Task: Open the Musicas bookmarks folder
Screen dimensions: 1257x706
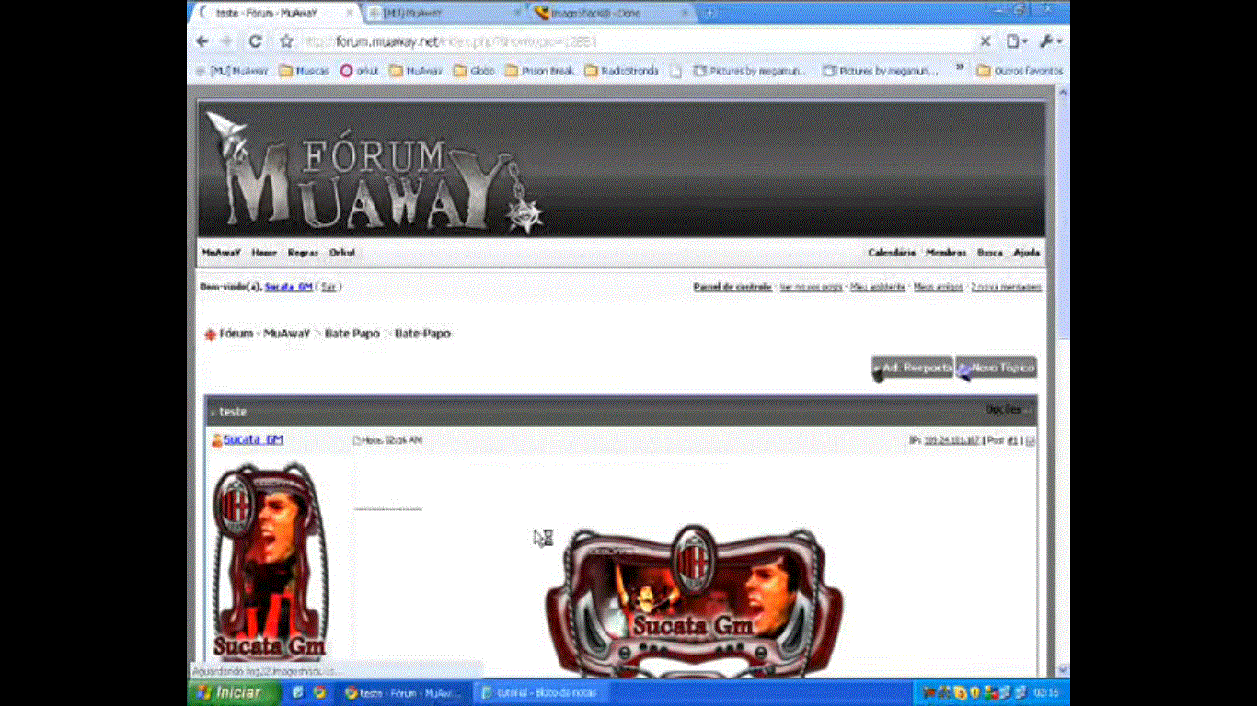Action: click(304, 71)
